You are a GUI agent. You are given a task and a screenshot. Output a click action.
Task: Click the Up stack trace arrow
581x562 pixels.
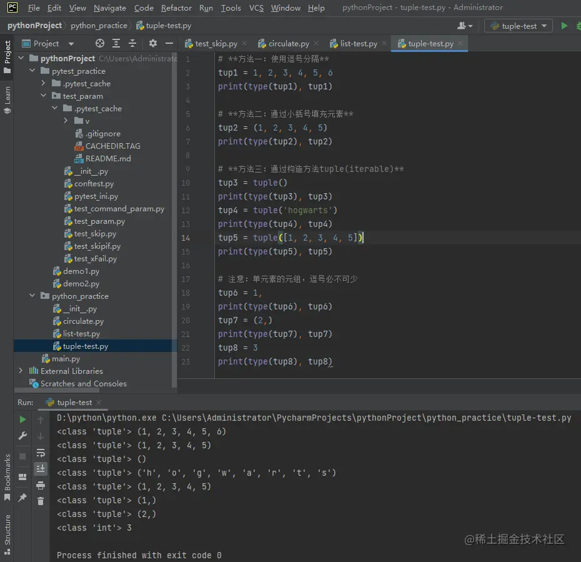(41, 419)
